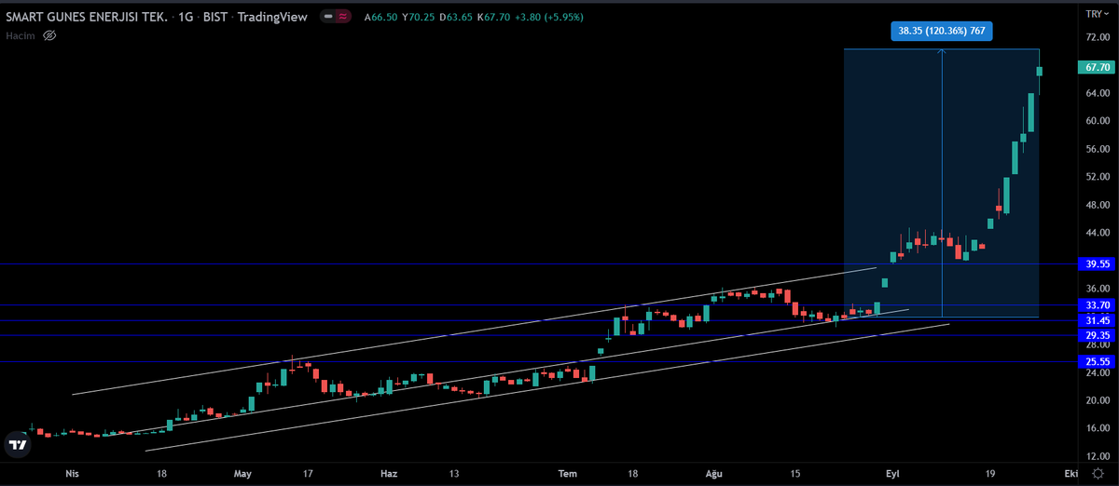The height and width of the screenshot is (486, 1119).
Task: Open price scale settings gear icon
Action: pyautogui.click(x=1098, y=474)
